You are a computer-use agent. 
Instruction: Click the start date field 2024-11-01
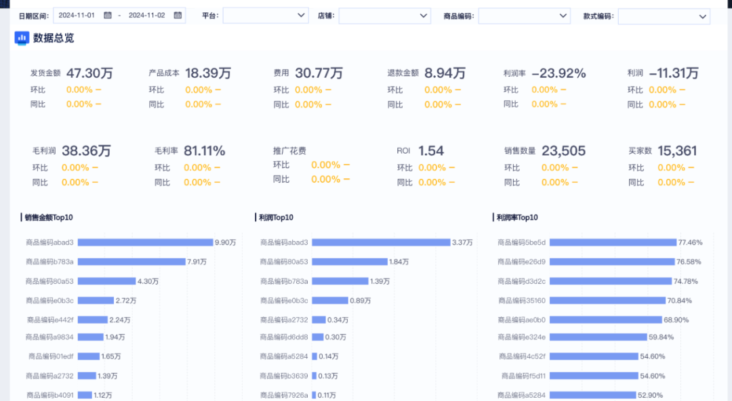click(x=77, y=15)
